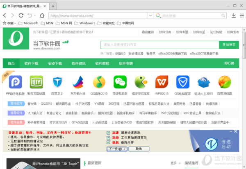Screen dimensions: 246x169
Task: Open the 软件分类 top link
Action: (x=165, y=32)
